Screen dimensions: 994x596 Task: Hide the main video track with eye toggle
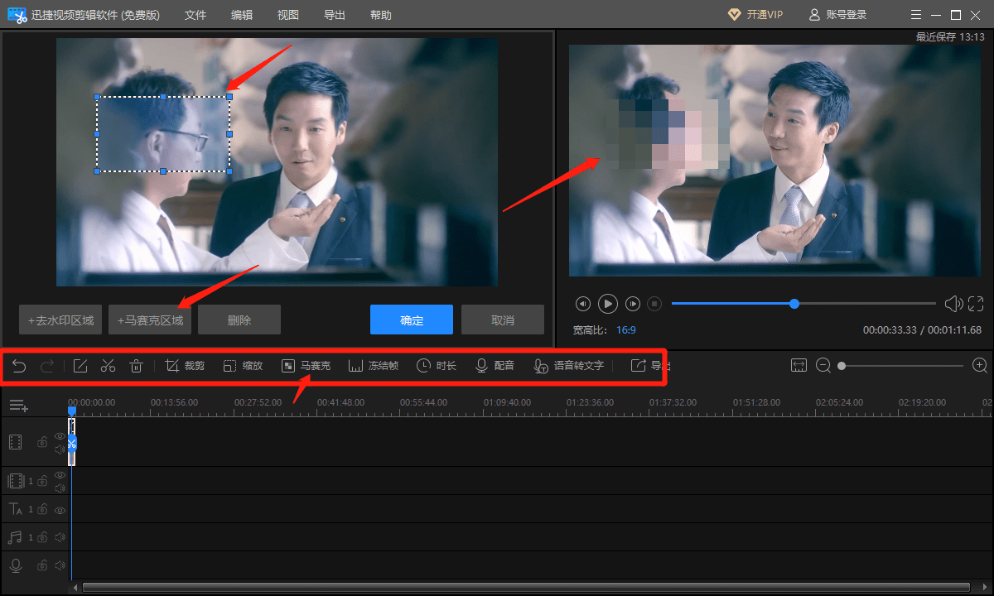60,435
